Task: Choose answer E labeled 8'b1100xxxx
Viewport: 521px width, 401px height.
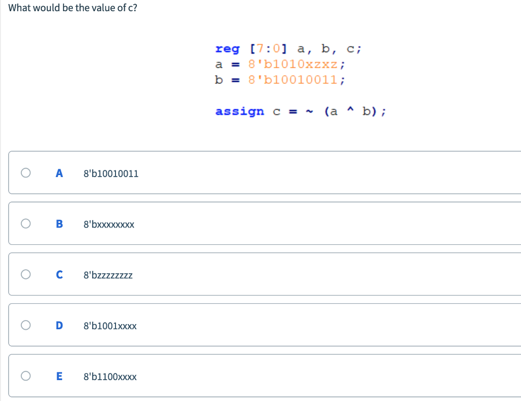Action: [110, 377]
